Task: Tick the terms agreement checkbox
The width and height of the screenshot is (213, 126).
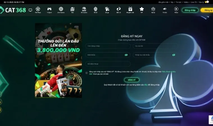Action: click(x=87, y=73)
